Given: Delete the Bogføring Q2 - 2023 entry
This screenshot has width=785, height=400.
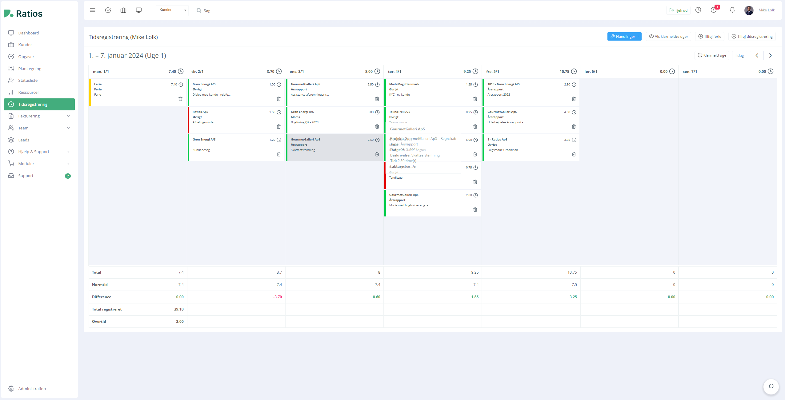Looking at the screenshot, I should tap(377, 127).
